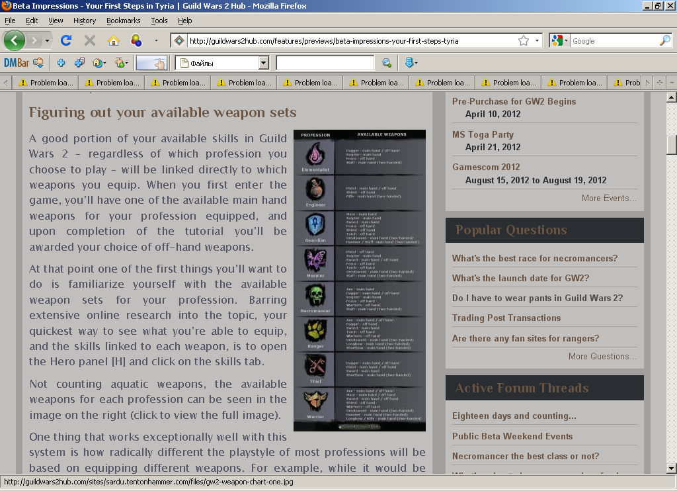Open dropdown arrow next to hand drop icon
677x491 pixels.
coord(126,64)
